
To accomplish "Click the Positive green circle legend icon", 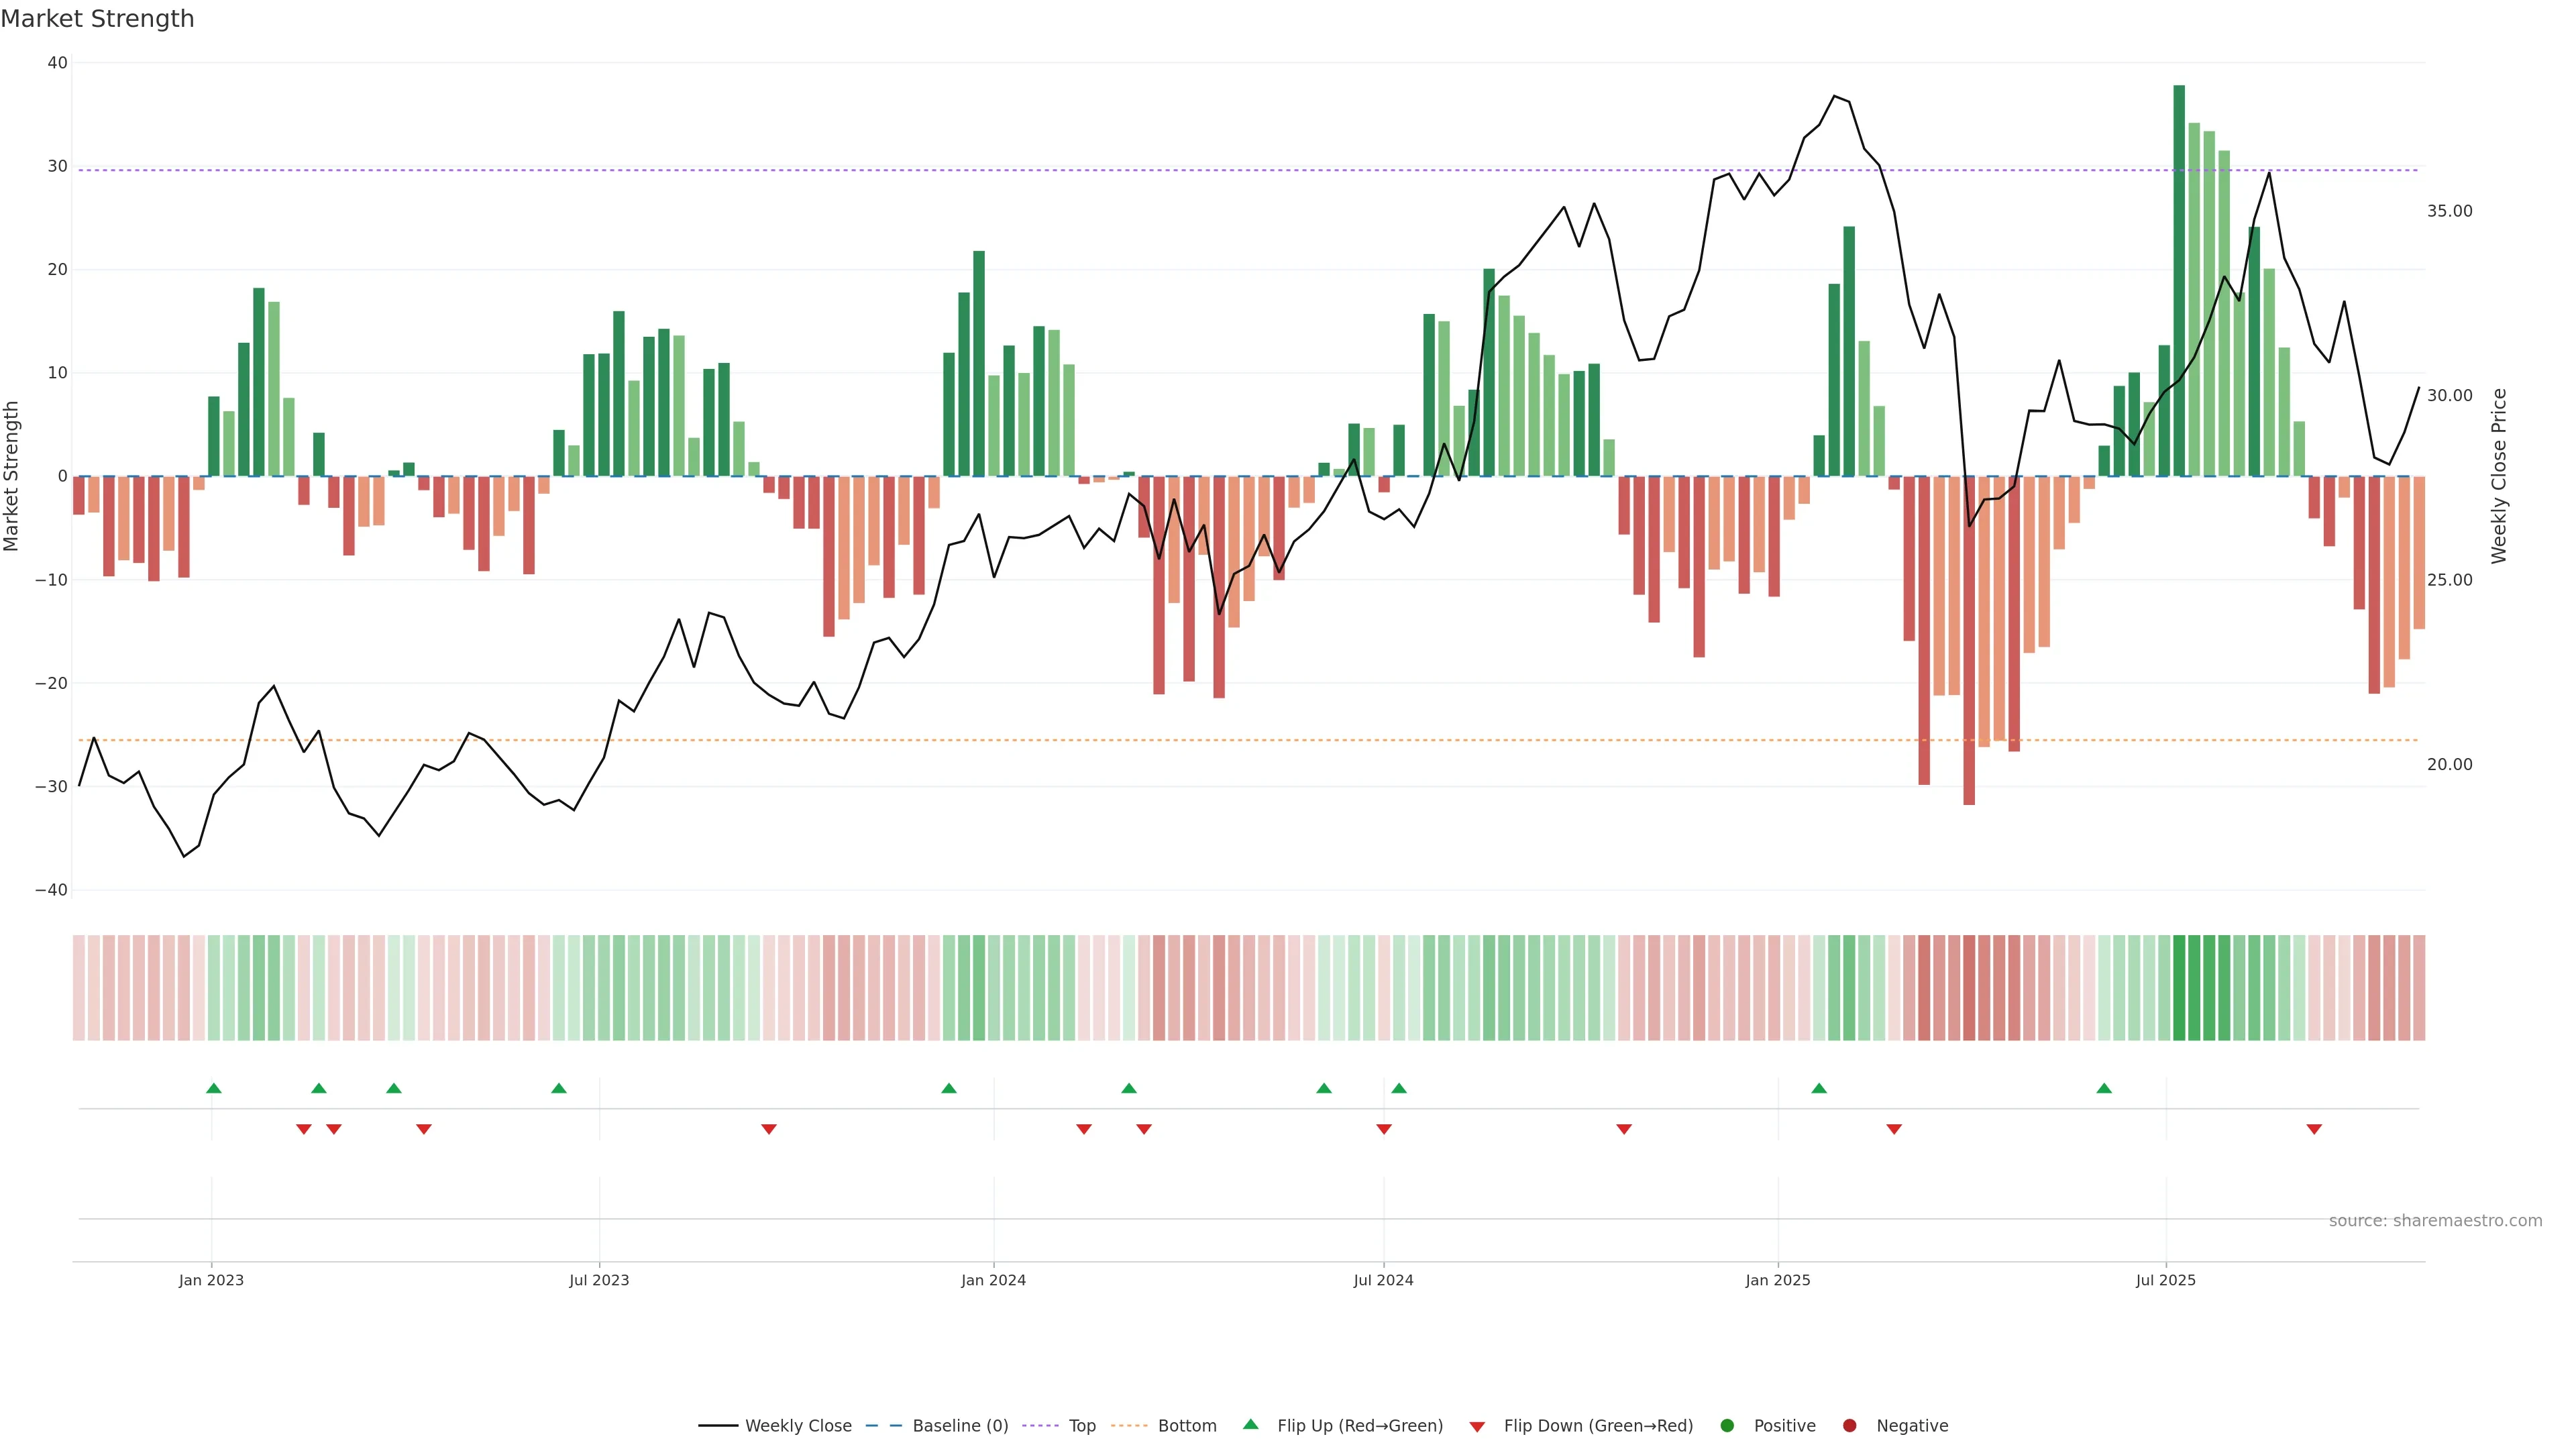I will coord(1727,1426).
